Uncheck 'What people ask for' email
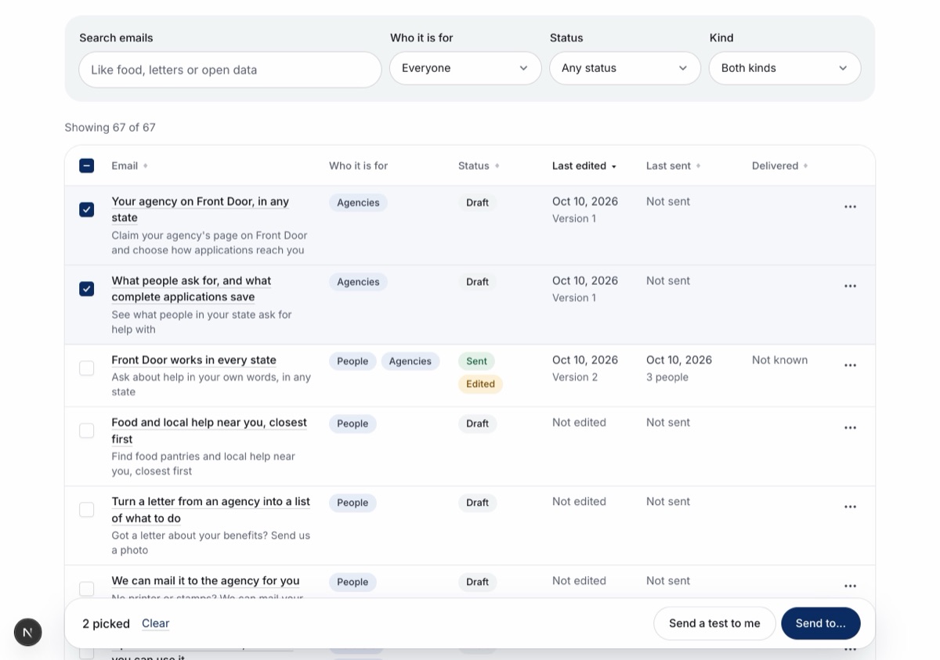 (x=87, y=289)
